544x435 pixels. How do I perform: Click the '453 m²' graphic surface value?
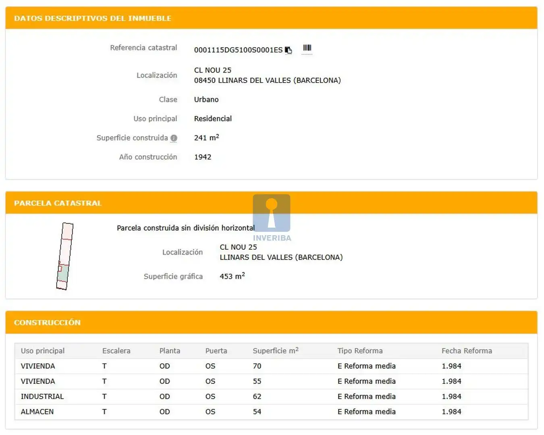(x=233, y=276)
